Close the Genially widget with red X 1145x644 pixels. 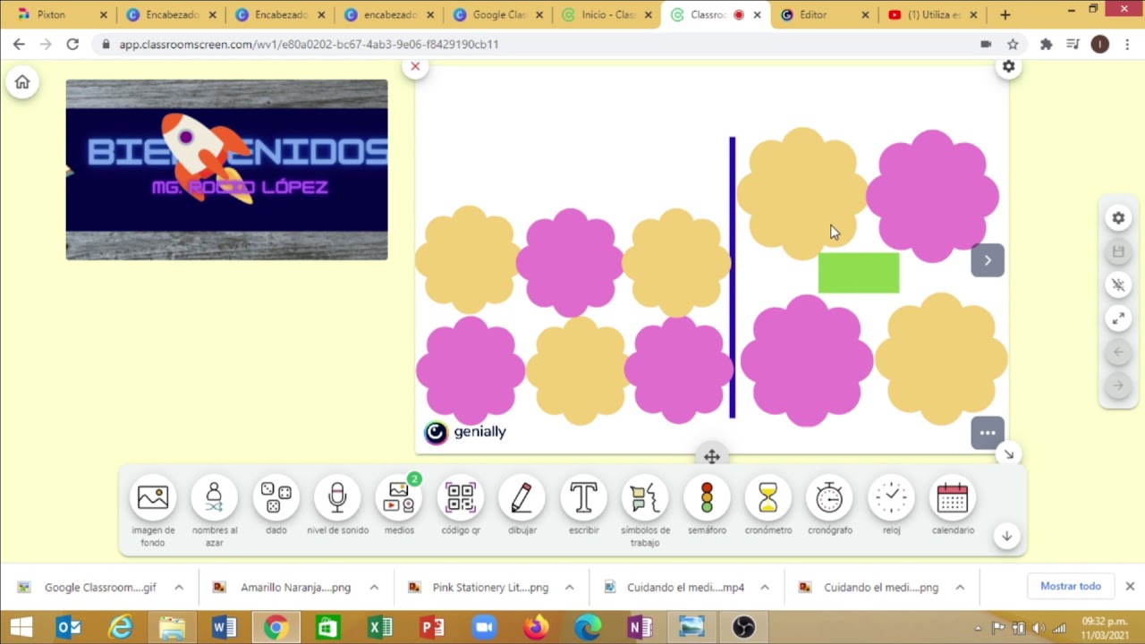[415, 66]
